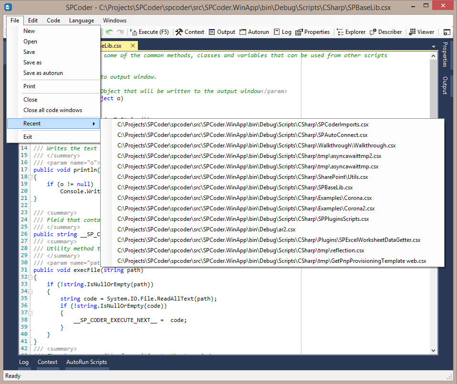457x384 pixels.
Task: Click the Redo arrow icon in toolbar
Action: pos(120,32)
